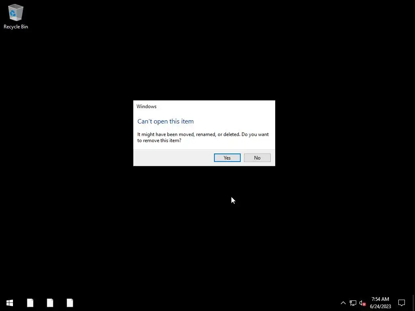Viewport: 415px width, 311px height.
Task: Click the "It might have been moved" message
Action: click(203, 137)
